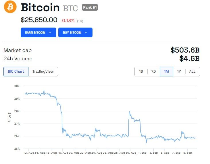210x164 pixels.
Task: Click the EARN BITCOIN button
Action: pos(38,32)
